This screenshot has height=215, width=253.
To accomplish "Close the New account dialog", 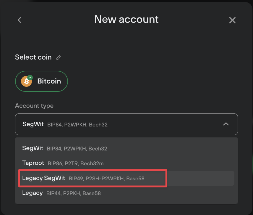I will point(232,20).
